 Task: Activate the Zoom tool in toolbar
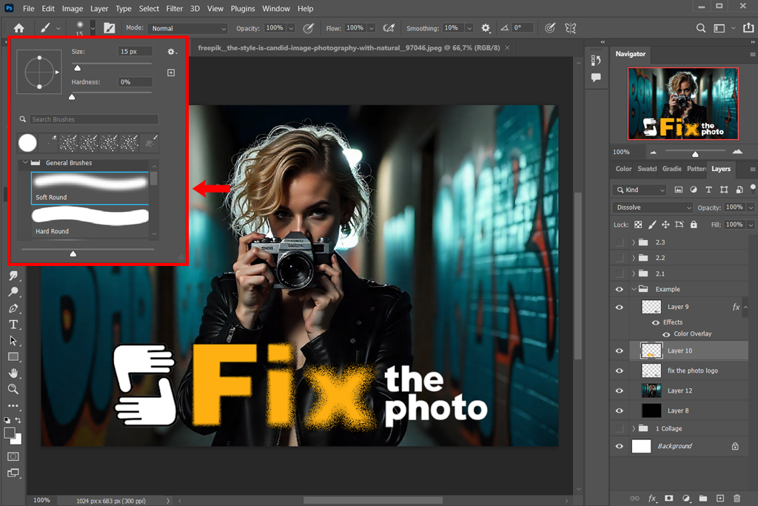tap(13, 389)
